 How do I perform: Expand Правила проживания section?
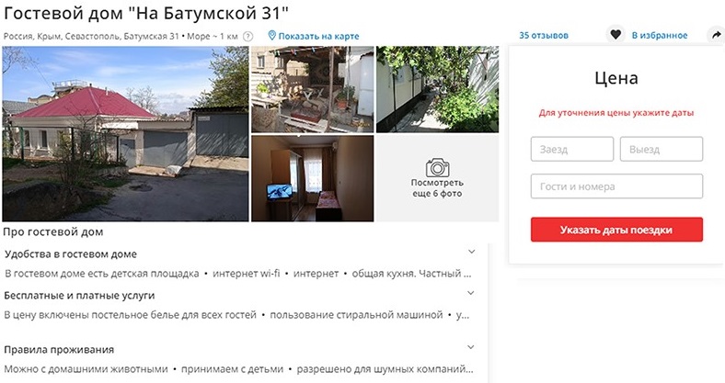point(471,347)
